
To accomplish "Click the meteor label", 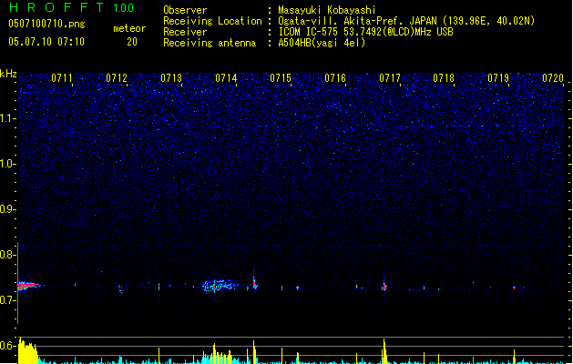I will tap(129, 28).
